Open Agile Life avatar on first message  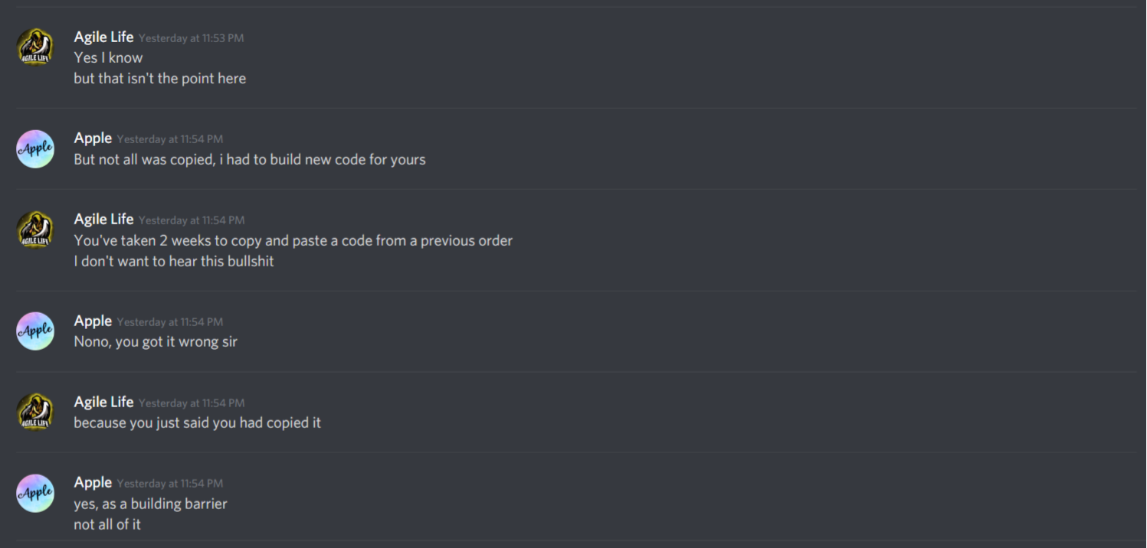click(35, 47)
